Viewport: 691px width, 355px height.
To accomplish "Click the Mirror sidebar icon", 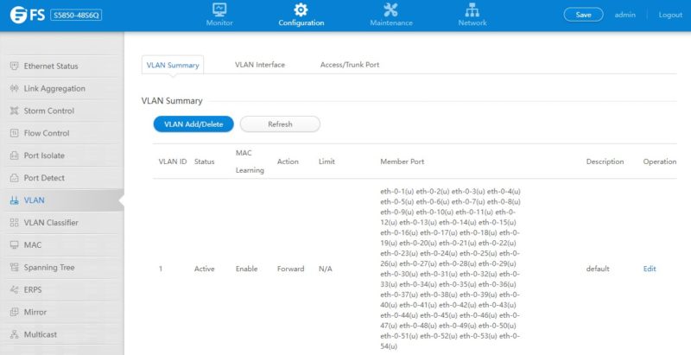I will [x=14, y=312].
